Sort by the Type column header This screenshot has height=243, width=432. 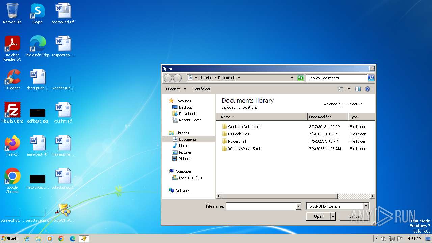coord(361,117)
